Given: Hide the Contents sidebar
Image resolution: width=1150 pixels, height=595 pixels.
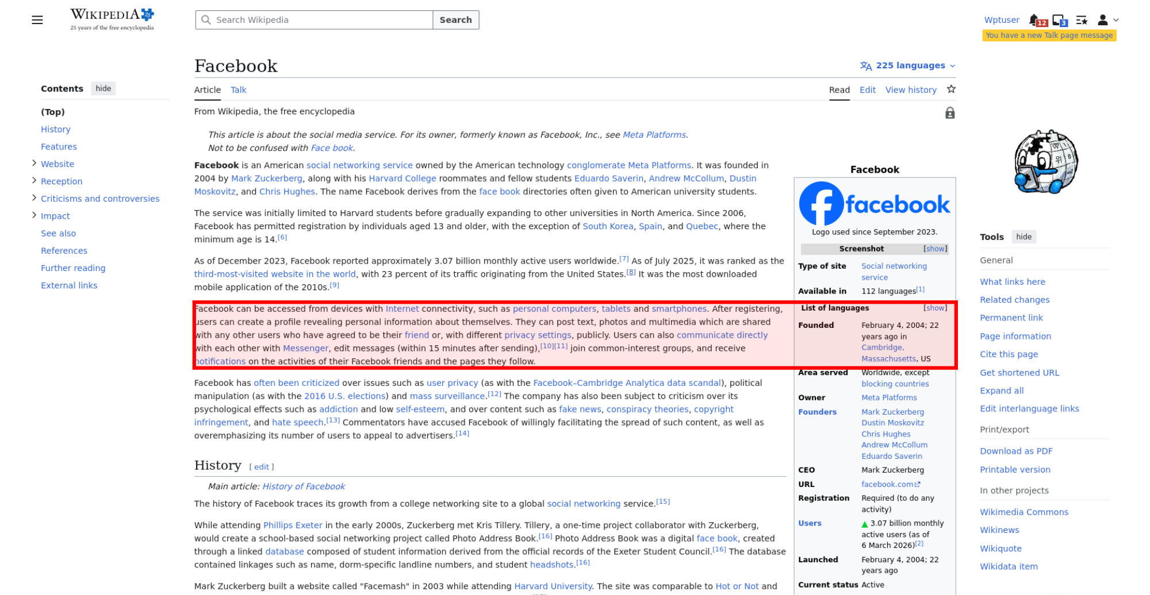Looking at the screenshot, I should pyautogui.click(x=103, y=88).
